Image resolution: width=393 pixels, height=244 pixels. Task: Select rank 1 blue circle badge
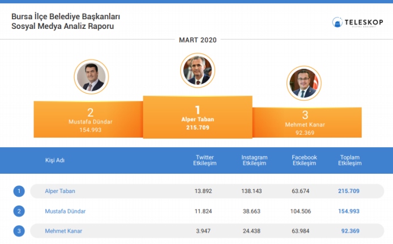[x=19, y=191]
